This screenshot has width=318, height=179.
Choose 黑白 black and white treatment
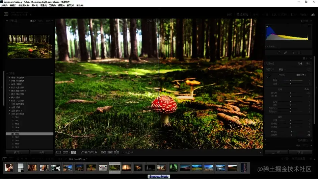coord(308,63)
